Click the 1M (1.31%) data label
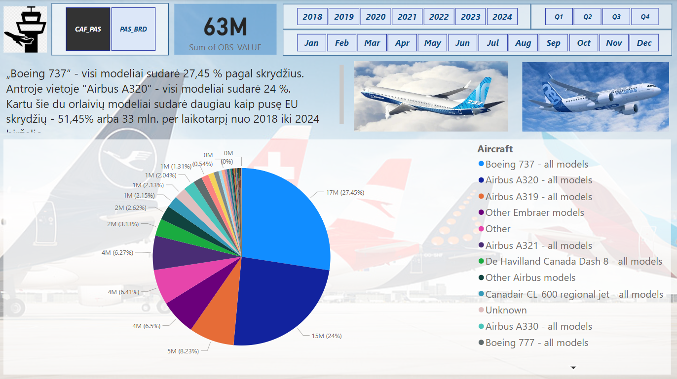The image size is (677, 379). [176, 166]
